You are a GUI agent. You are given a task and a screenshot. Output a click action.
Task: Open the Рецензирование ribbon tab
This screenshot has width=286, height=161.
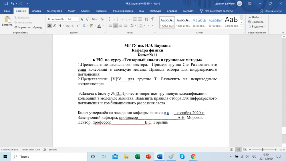(123, 11)
